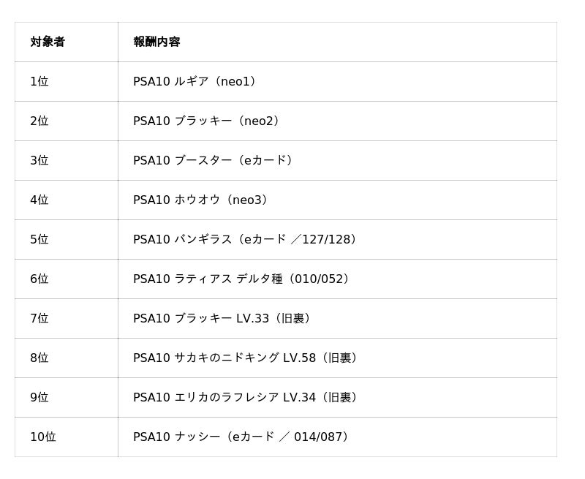Select the 4位 rank cell
The height and width of the screenshot is (479, 585).
pyautogui.click(x=39, y=200)
